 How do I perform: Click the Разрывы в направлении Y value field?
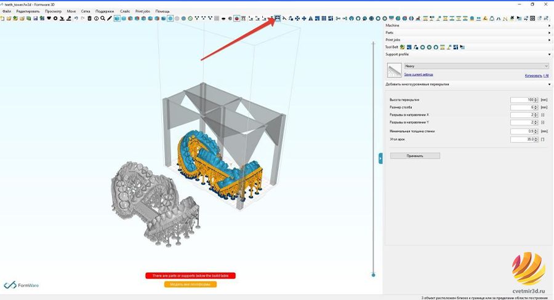(522, 122)
